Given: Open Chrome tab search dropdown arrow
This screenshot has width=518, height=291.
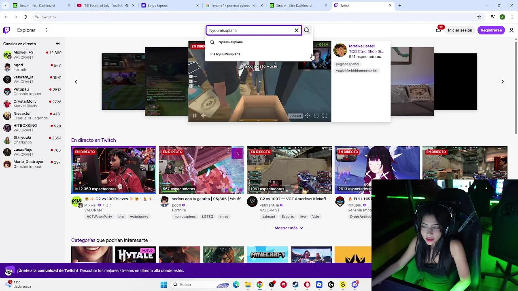Looking at the screenshot, I should coord(4,6).
